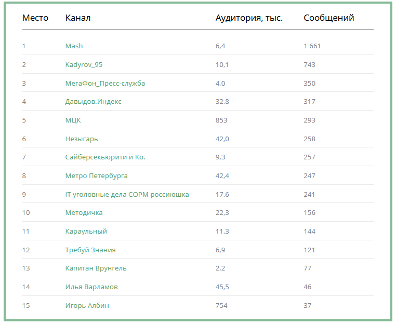Click the Сообщений column header
This screenshot has width=396, height=325.
[328, 18]
